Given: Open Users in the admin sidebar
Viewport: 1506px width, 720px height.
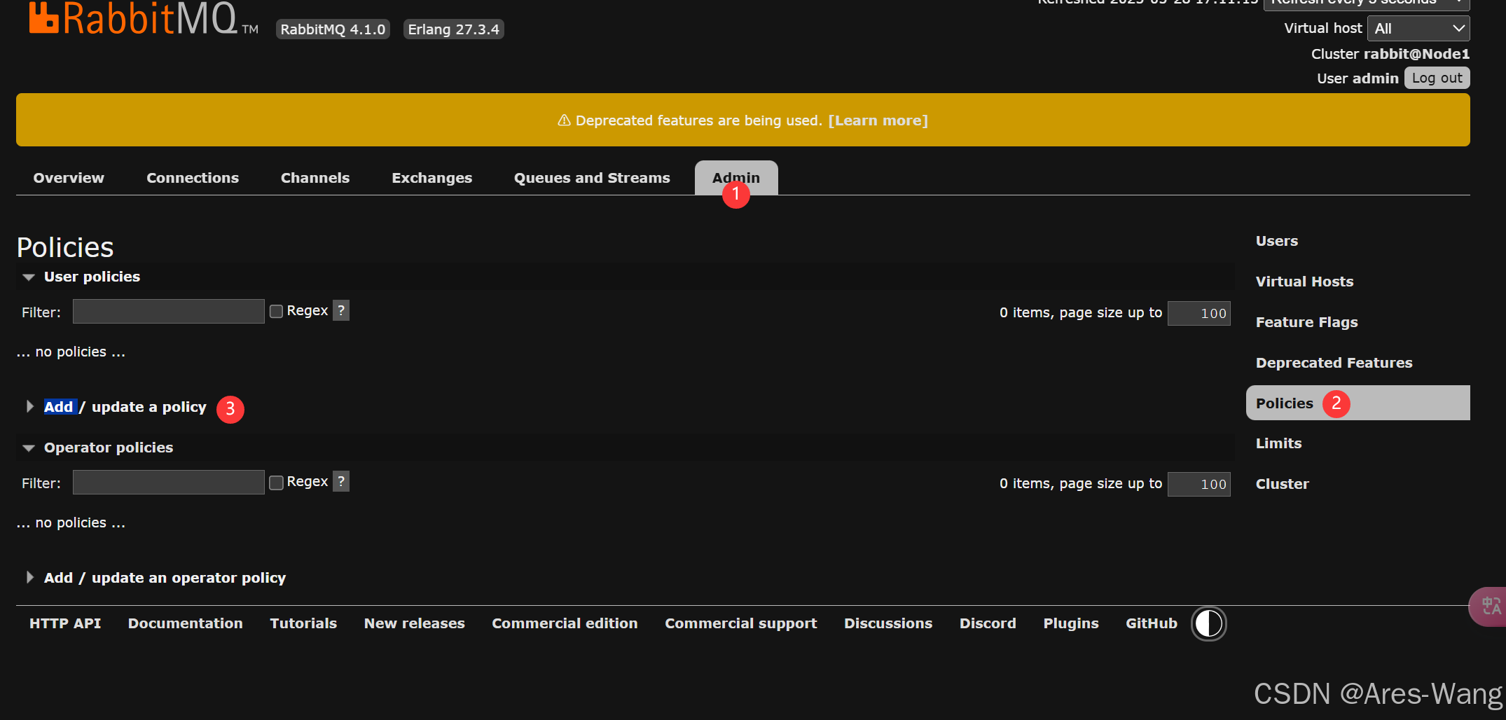Looking at the screenshot, I should (x=1276, y=241).
